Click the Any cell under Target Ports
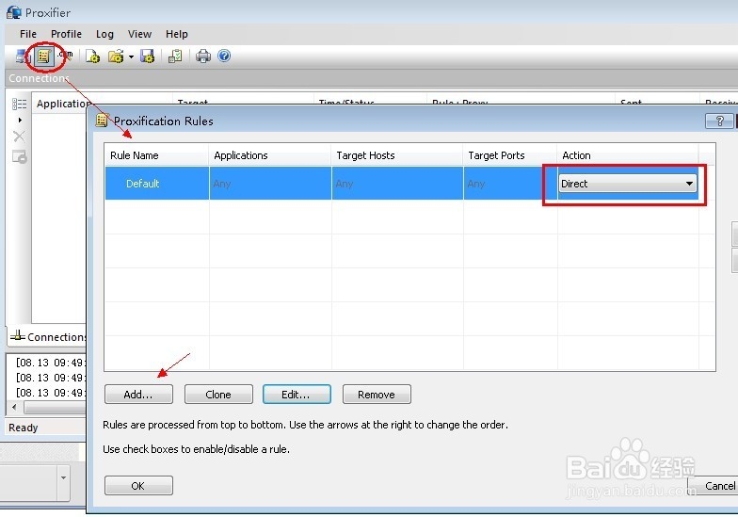The width and height of the screenshot is (738, 517). (510, 183)
